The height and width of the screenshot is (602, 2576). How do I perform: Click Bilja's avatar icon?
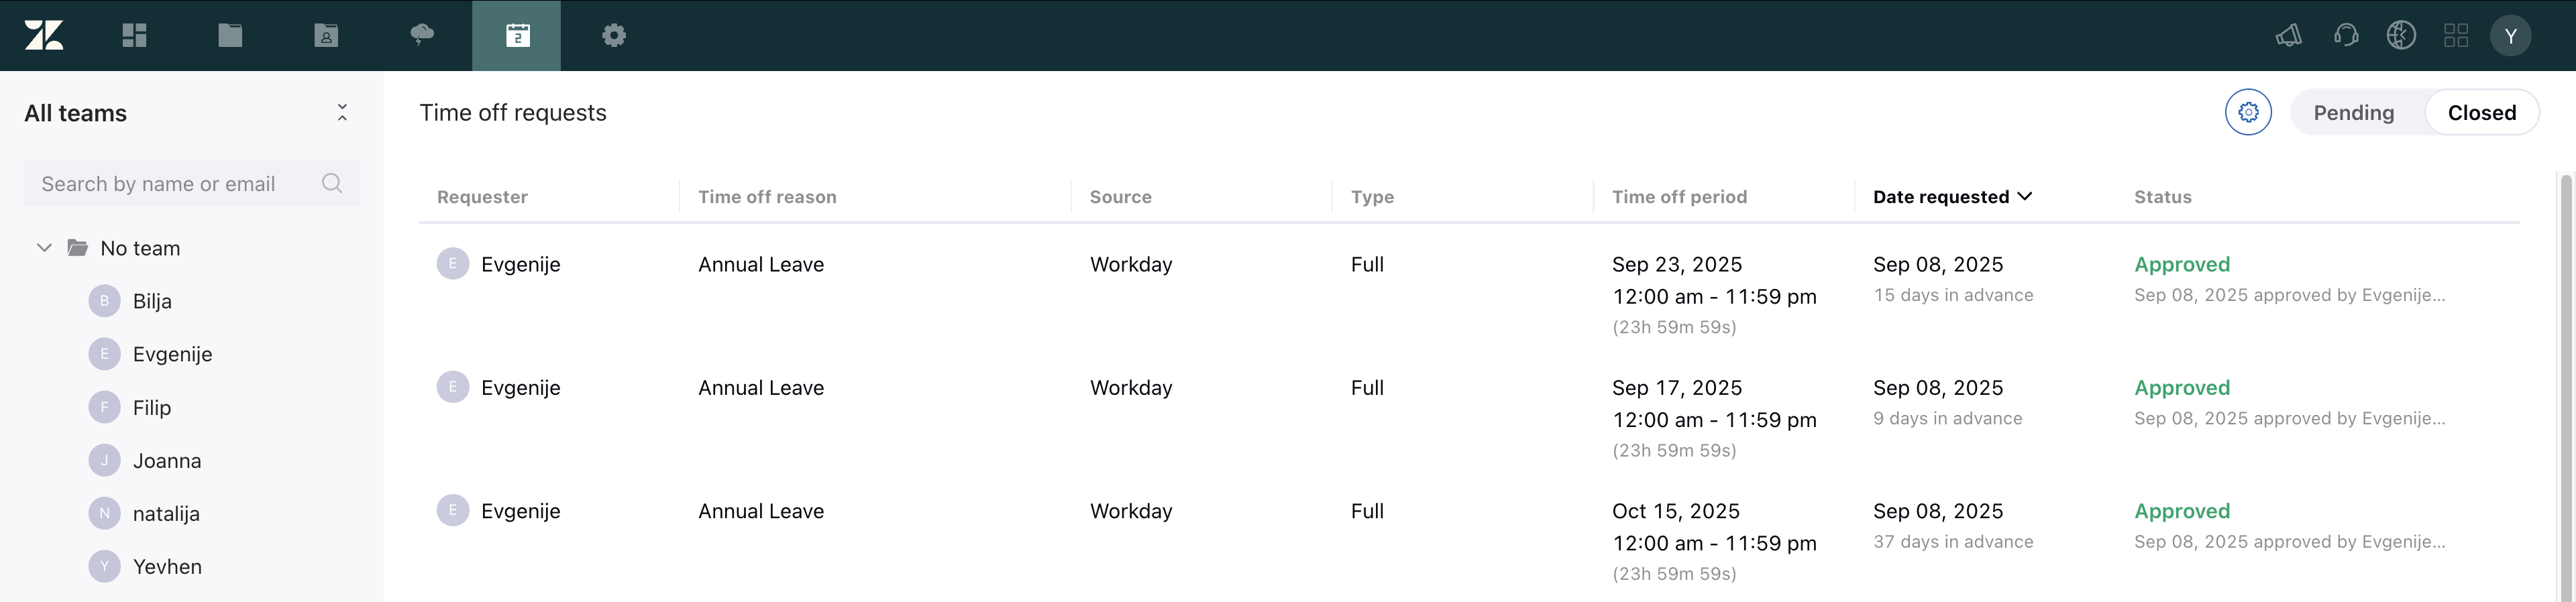[104, 301]
